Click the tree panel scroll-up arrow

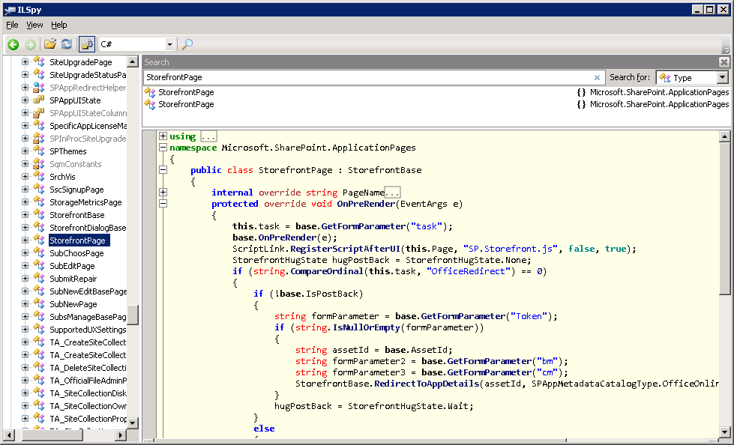point(133,61)
